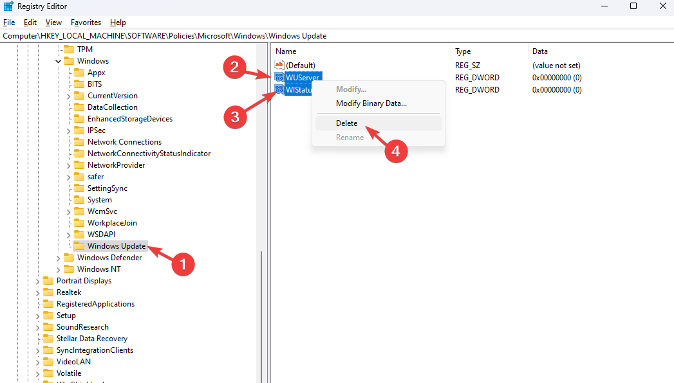Click the Registry Editor app icon

coord(8,6)
